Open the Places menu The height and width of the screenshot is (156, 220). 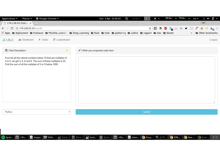[27, 18]
